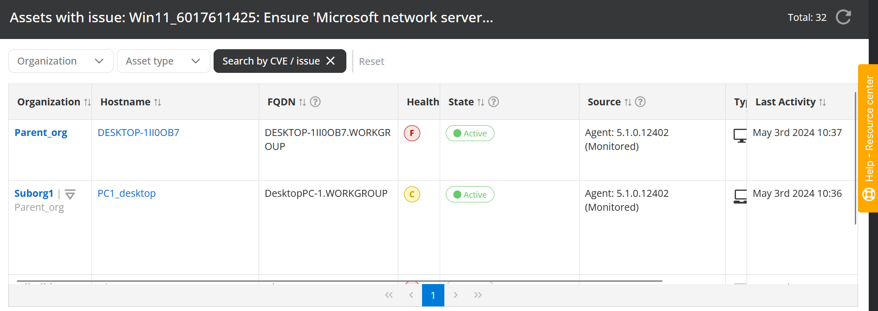Go to the next page arrow
This screenshot has height=311, width=878.
(x=455, y=295)
